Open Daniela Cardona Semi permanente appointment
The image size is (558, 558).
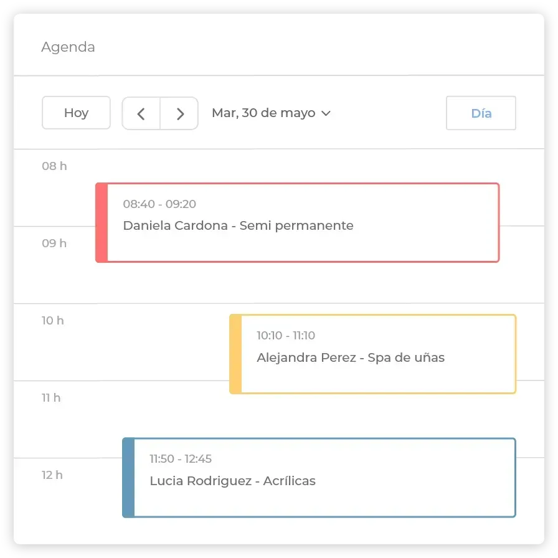(298, 223)
